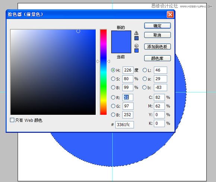Click the new color preview swatch

(x=121, y=36)
